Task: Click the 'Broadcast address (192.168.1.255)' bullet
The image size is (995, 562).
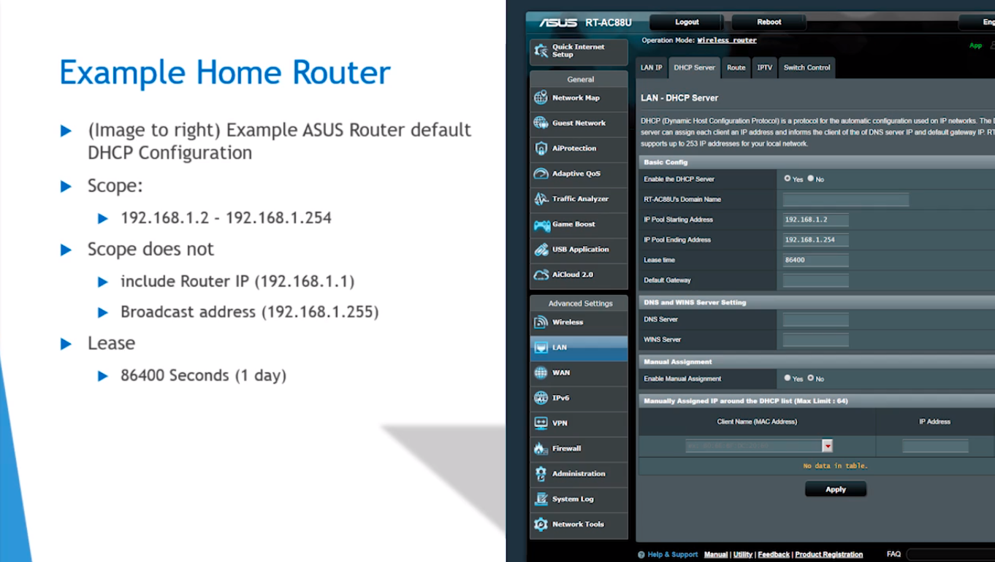Action: [250, 312]
